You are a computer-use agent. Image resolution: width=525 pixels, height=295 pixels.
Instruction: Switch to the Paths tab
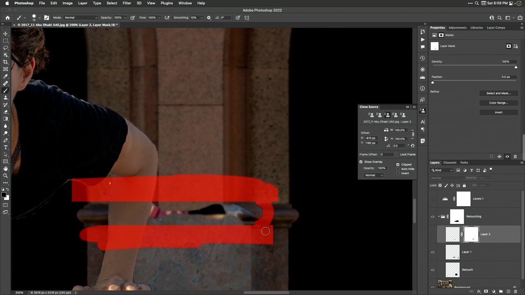pyautogui.click(x=464, y=163)
